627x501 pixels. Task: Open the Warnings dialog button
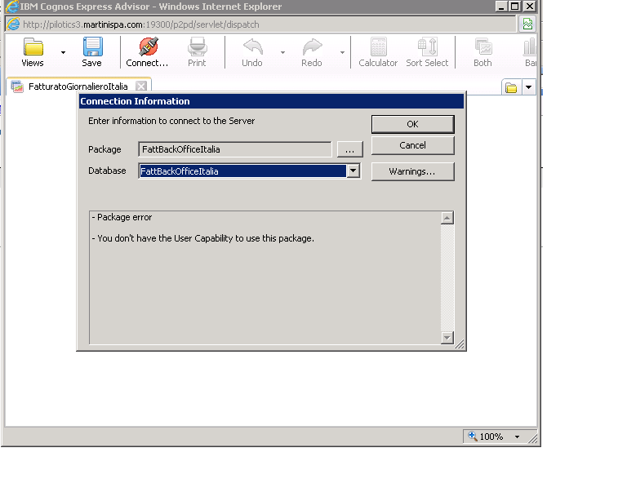[412, 171]
